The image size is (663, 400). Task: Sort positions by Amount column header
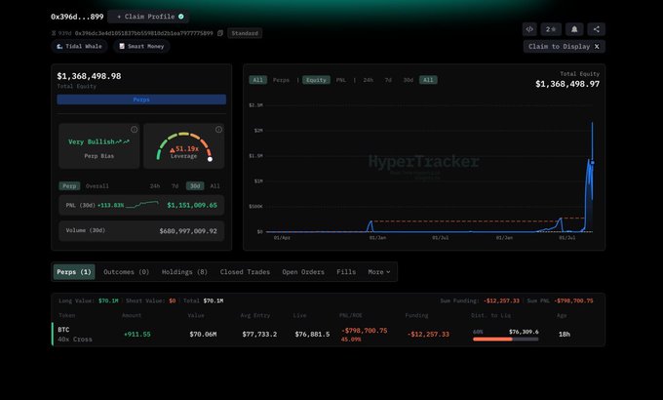(x=132, y=315)
